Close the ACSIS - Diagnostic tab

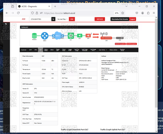49,7
